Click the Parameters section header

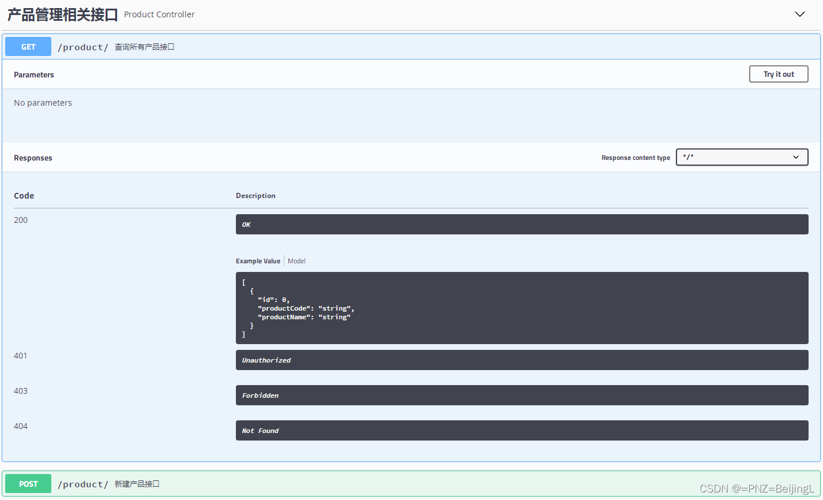(34, 74)
